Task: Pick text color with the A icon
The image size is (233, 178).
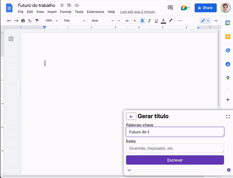Action: pyautogui.click(x=163, y=21)
